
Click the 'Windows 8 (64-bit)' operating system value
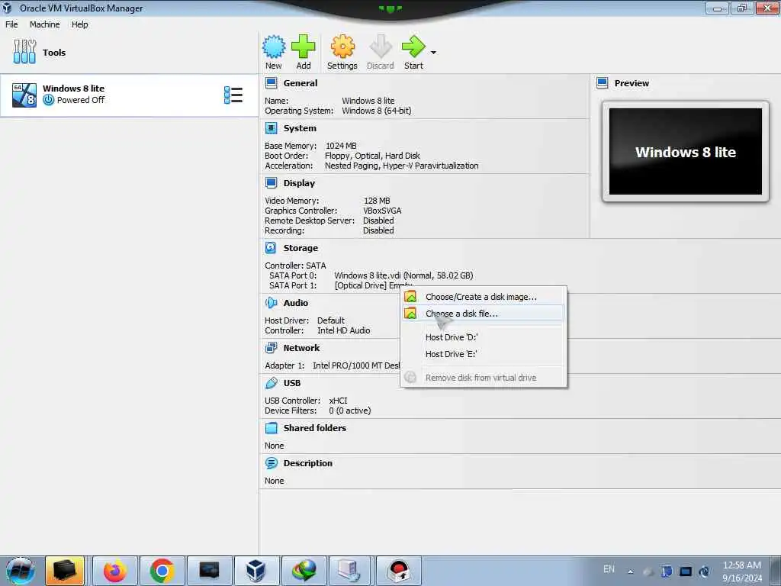(x=377, y=111)
